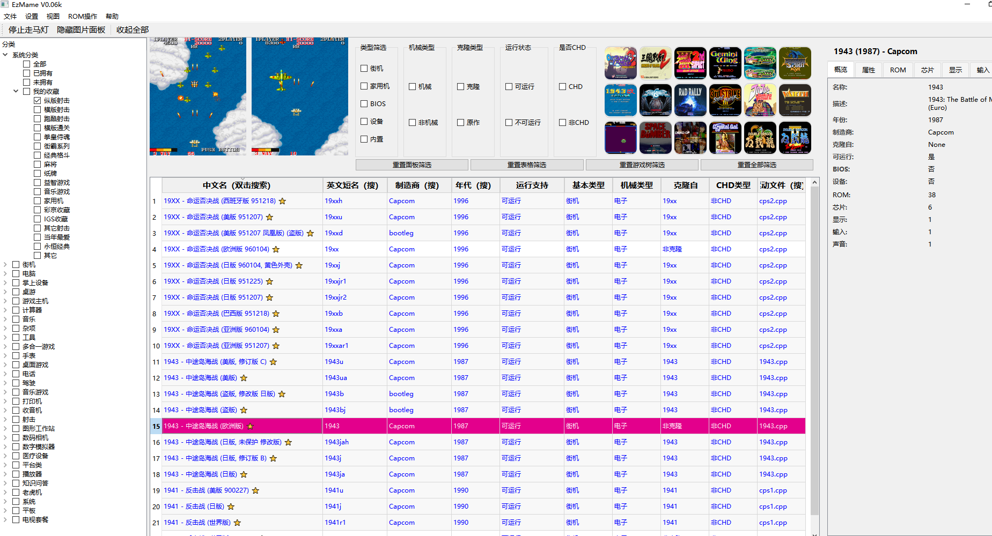Collapse the 我的收藏 tree node
Viewport: 992px width, 536px height.
(16, 91)
